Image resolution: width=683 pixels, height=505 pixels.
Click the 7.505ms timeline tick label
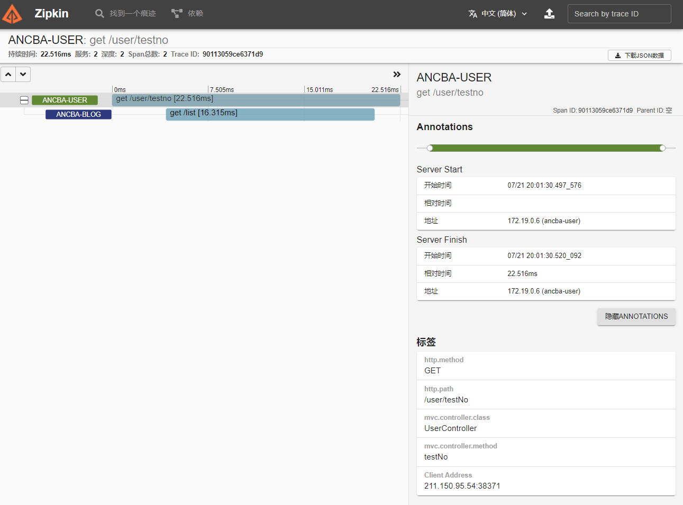tap(222, 90)
